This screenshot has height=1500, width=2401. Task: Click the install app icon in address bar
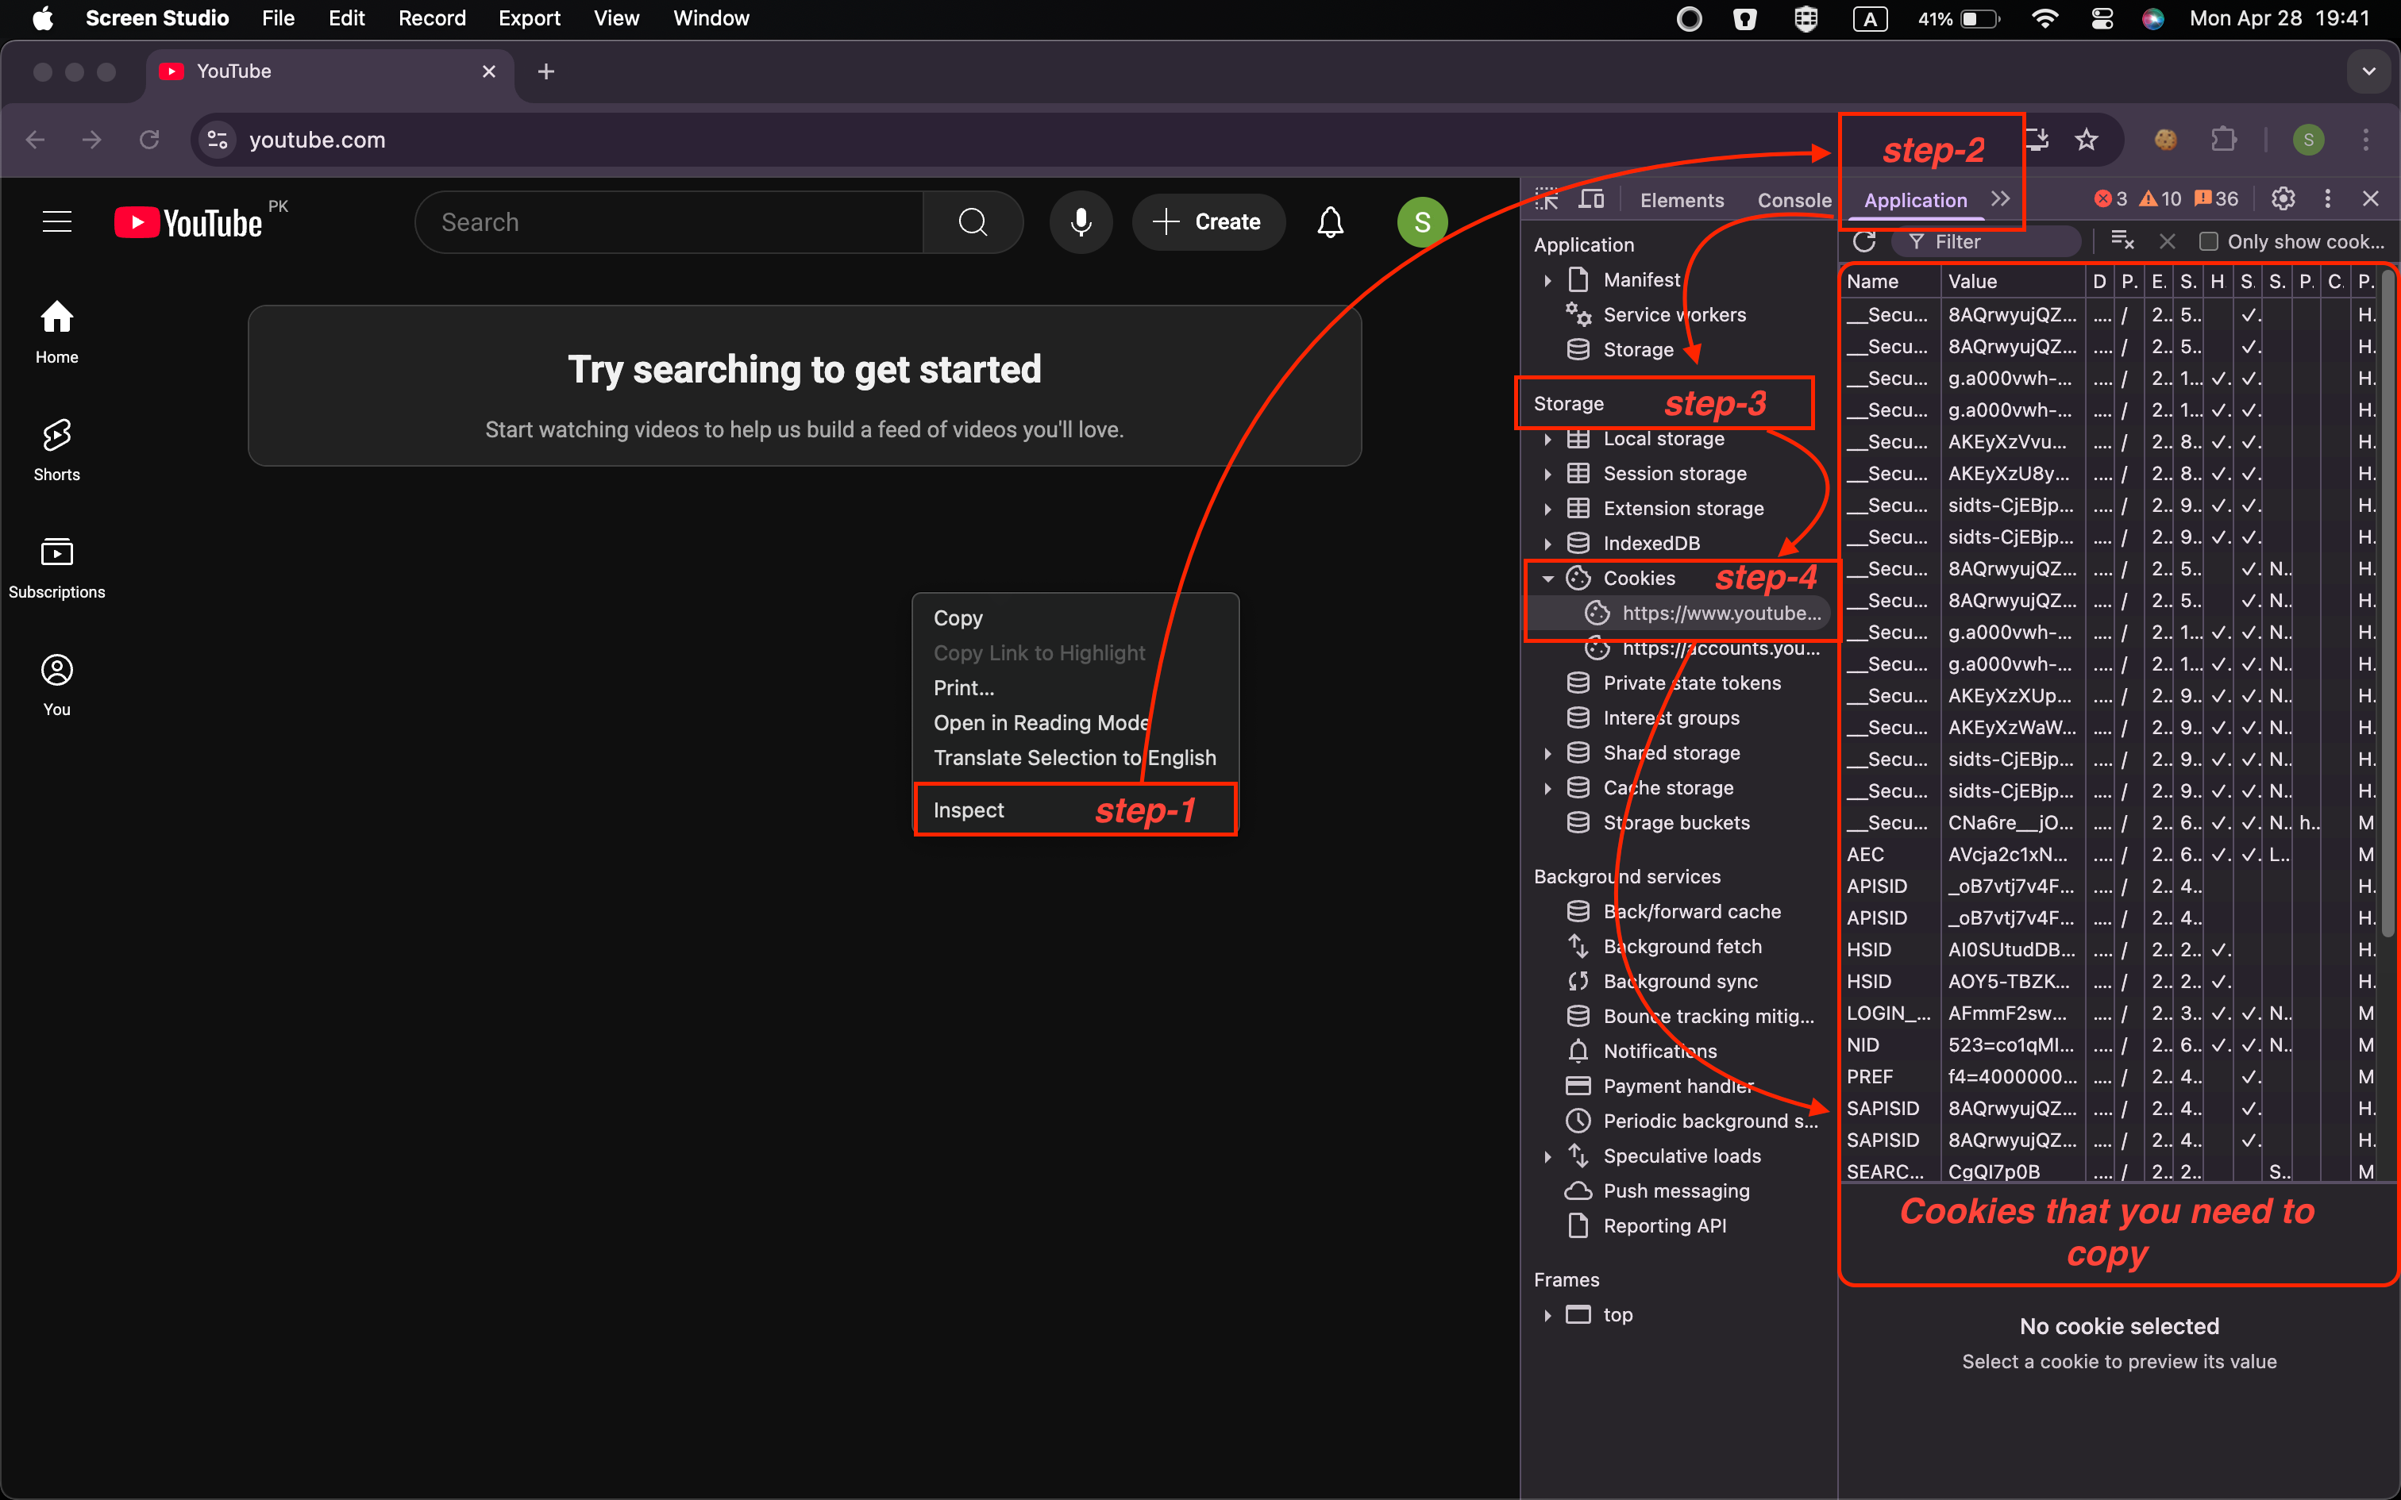pos(2037,140)
